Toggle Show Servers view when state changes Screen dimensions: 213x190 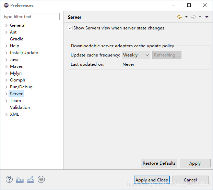[70, 28]
